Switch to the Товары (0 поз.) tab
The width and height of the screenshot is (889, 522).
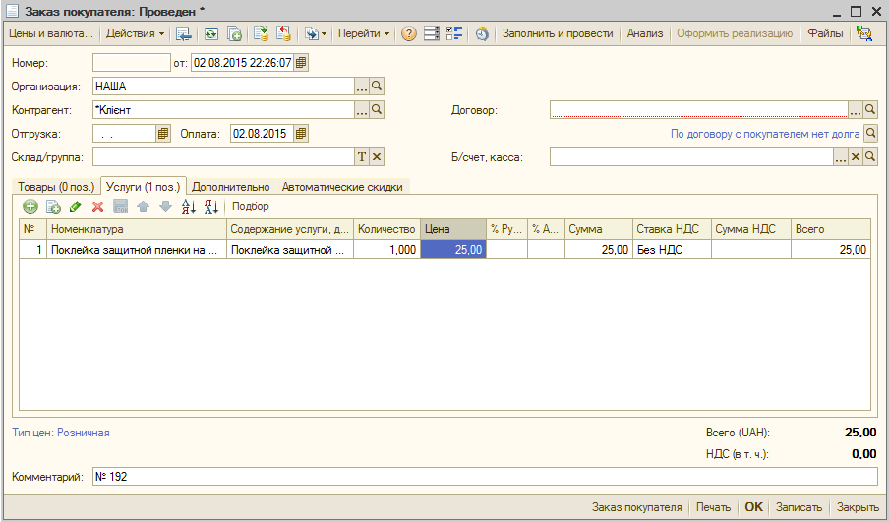tap(56, 187)
